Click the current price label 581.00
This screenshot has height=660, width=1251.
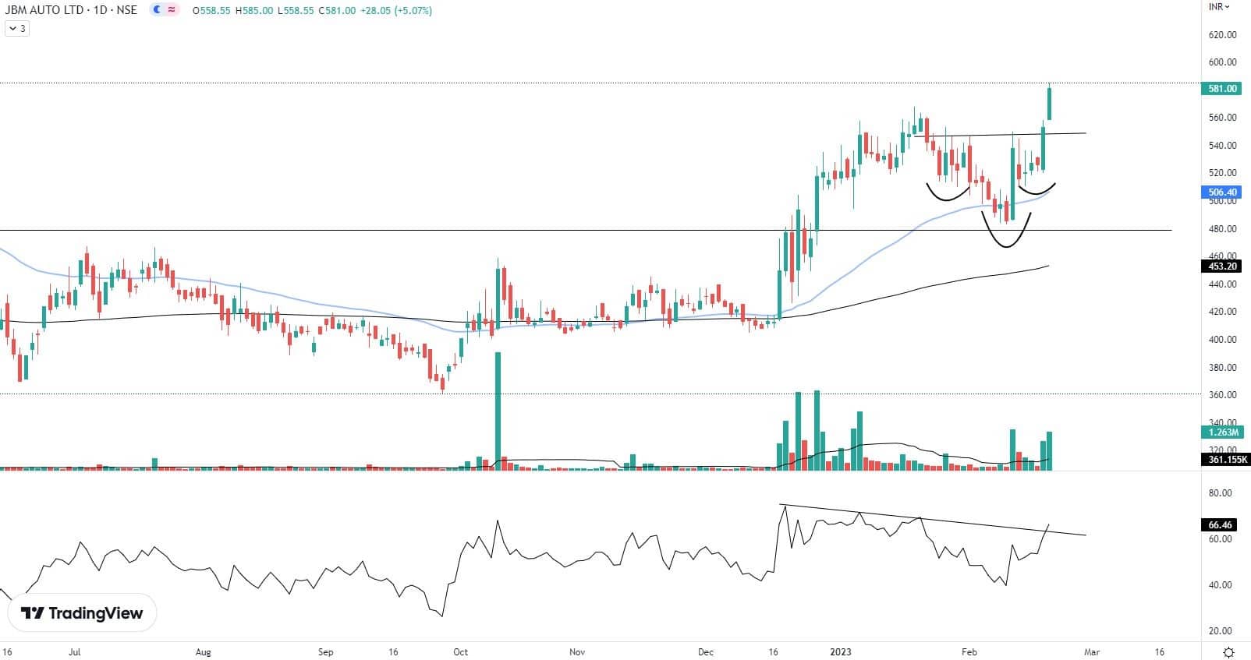[1221, 89]
